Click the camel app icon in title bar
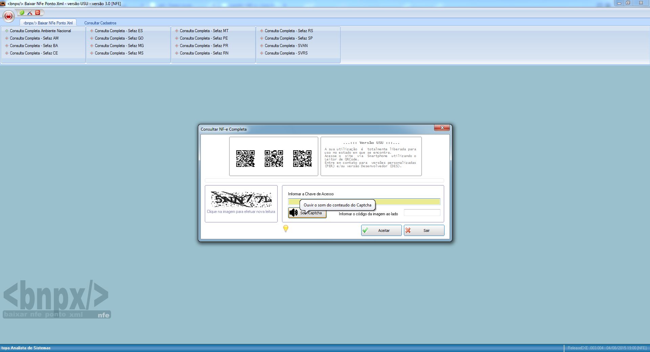 pyautogui.click(x=3, y=3)
